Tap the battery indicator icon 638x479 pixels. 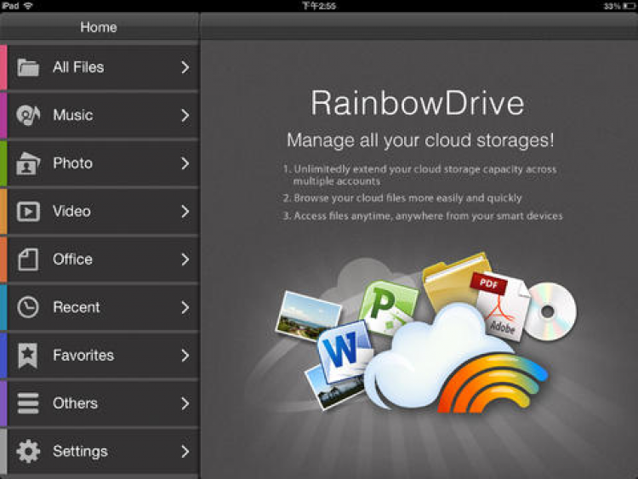click(x=629, y=6)
